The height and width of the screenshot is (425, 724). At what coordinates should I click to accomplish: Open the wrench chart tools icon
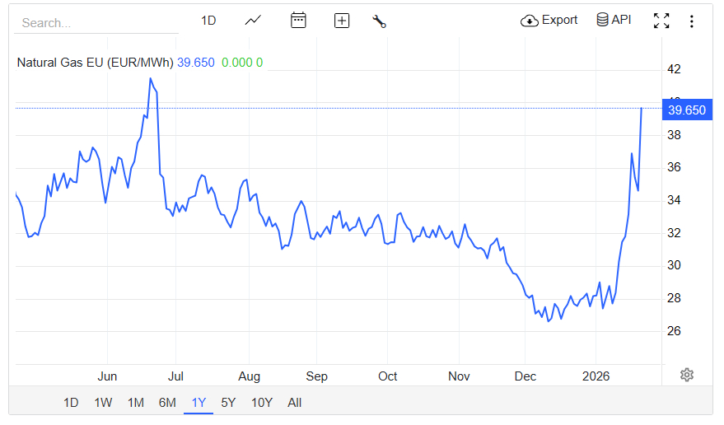[x=379, y=21]
